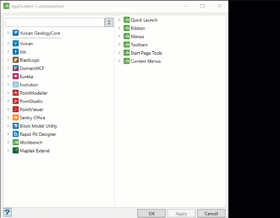Image resolution: width=280 pixels, height=218 pixels.
Task: Select the Maptek Extend icon
Action: pyautogui.click(x=15, y=150)
